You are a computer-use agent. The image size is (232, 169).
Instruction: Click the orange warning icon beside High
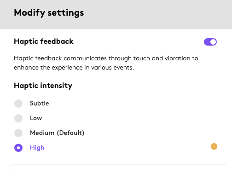[214, 146]
